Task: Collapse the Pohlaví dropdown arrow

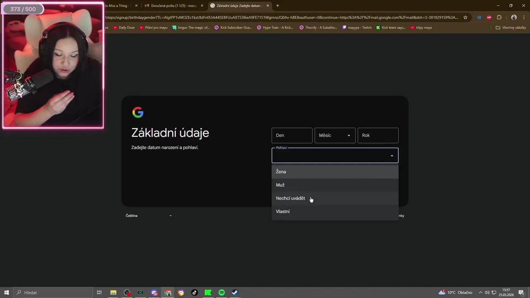Action: coord(392,156)
